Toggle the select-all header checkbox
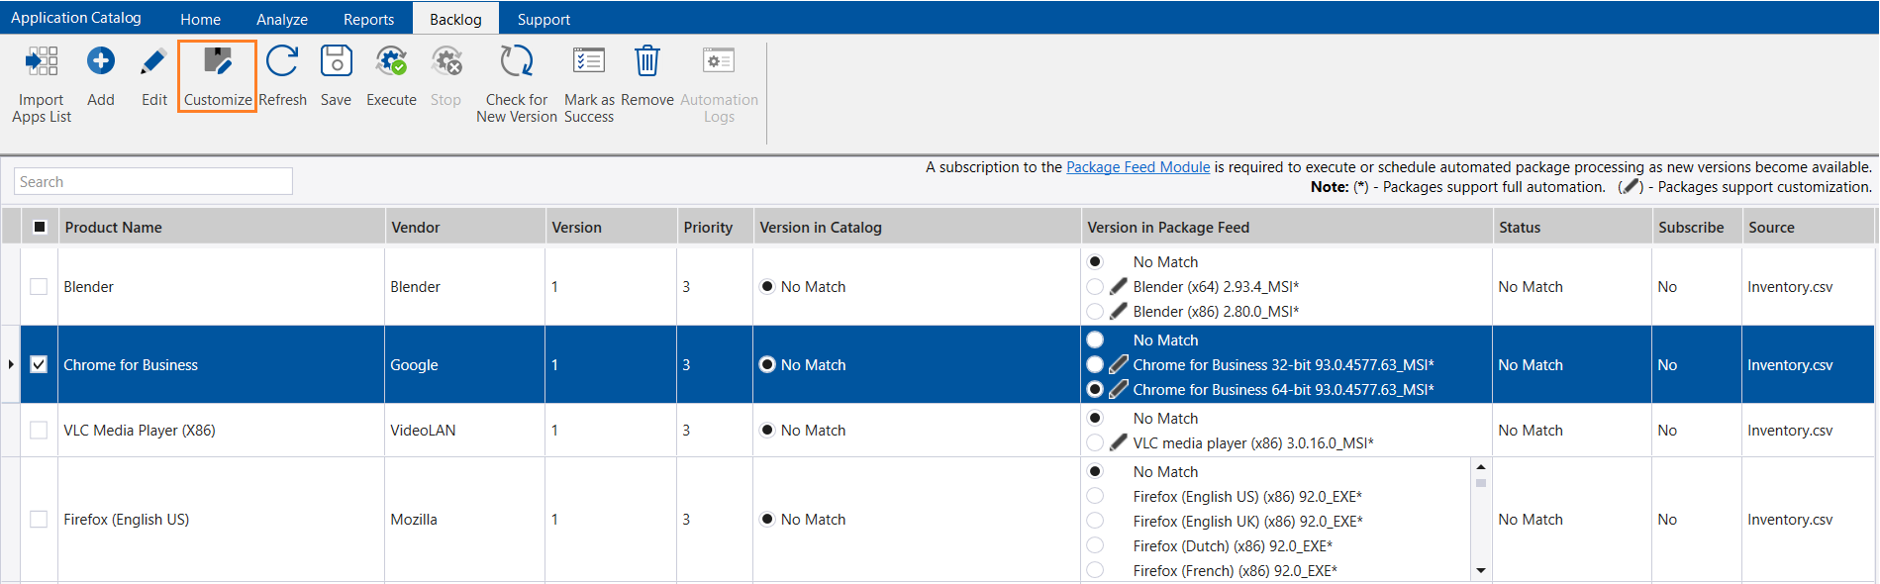Viewport: 1880px width, 584px height. point(40,227)
